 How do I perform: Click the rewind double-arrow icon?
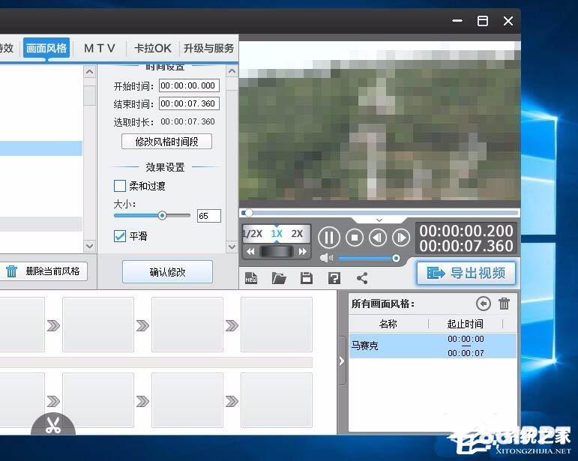click(250, 252)
